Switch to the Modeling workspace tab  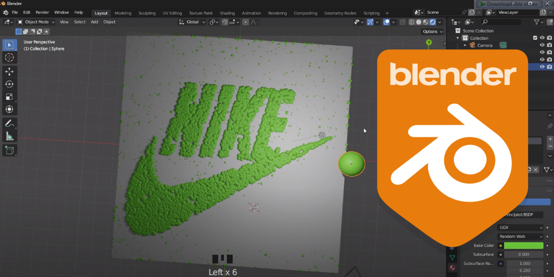[x=123, y=13]
